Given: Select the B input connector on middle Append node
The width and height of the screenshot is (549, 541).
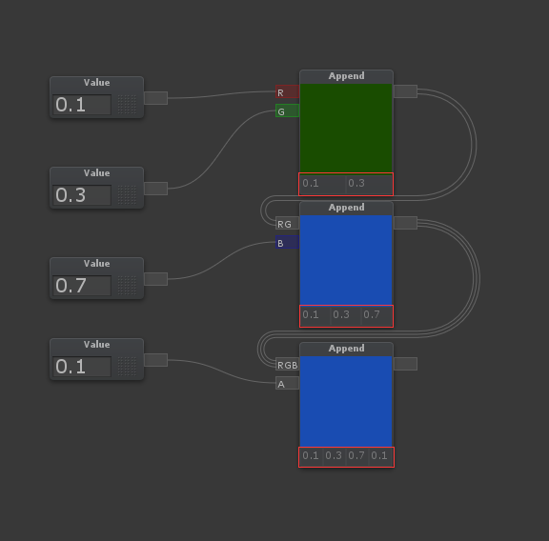Looking at the screenshot, I should coord(287,242).
